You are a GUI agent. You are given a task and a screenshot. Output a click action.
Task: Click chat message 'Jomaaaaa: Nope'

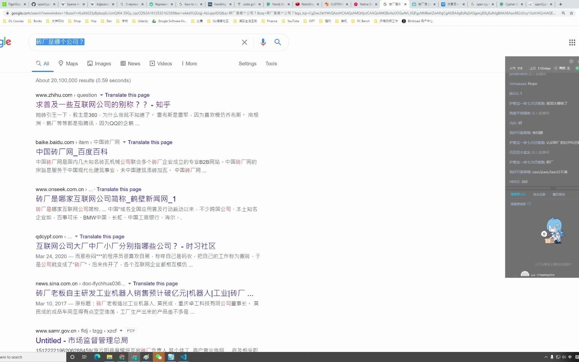tap(523, 84)
